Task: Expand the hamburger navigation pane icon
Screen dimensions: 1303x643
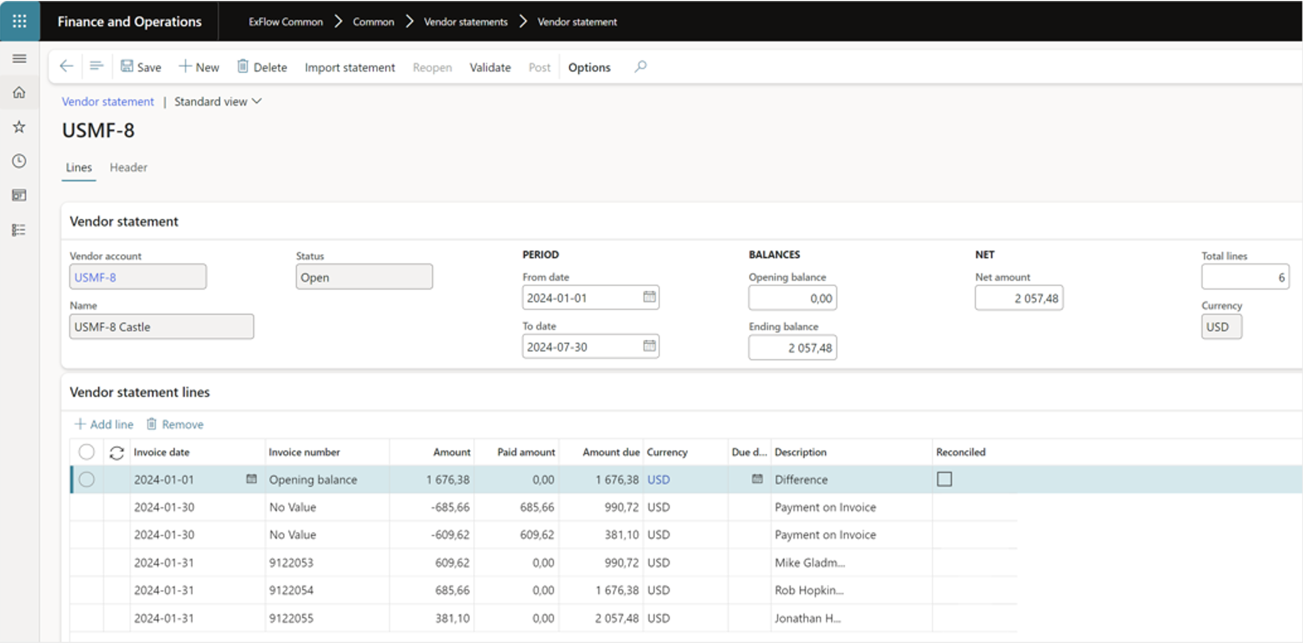Action: (19, 59)
